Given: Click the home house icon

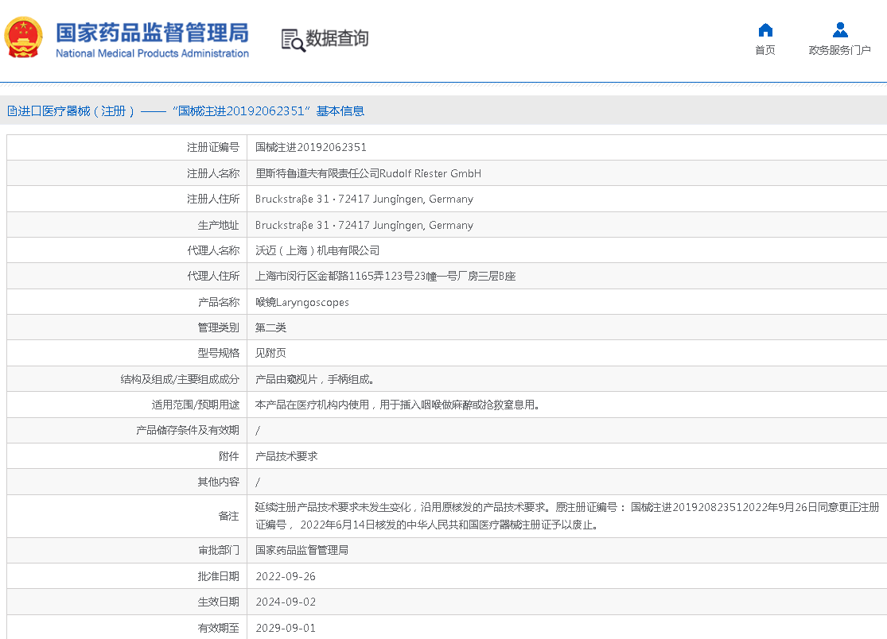Looking at the screenshot, I should coord(764,30).
